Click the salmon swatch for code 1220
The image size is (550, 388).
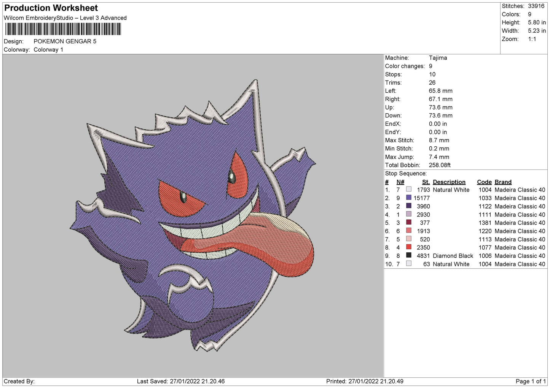click(x=409, y=231)
